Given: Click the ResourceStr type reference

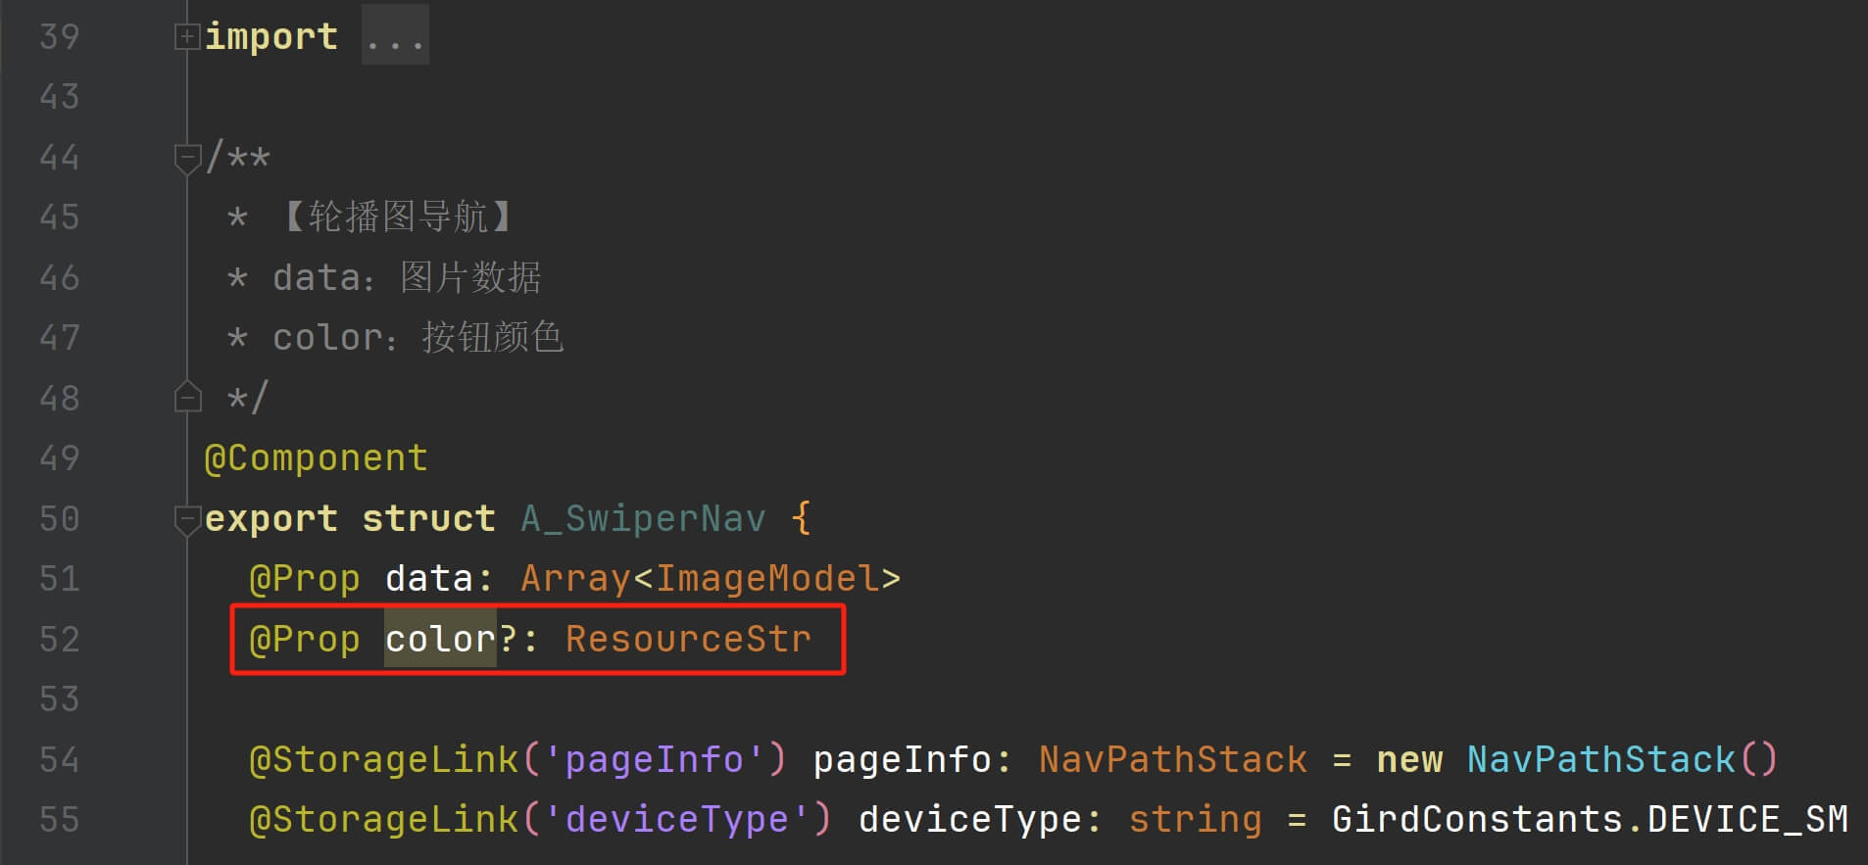Looking at the screenshot, I should (688, 640).
